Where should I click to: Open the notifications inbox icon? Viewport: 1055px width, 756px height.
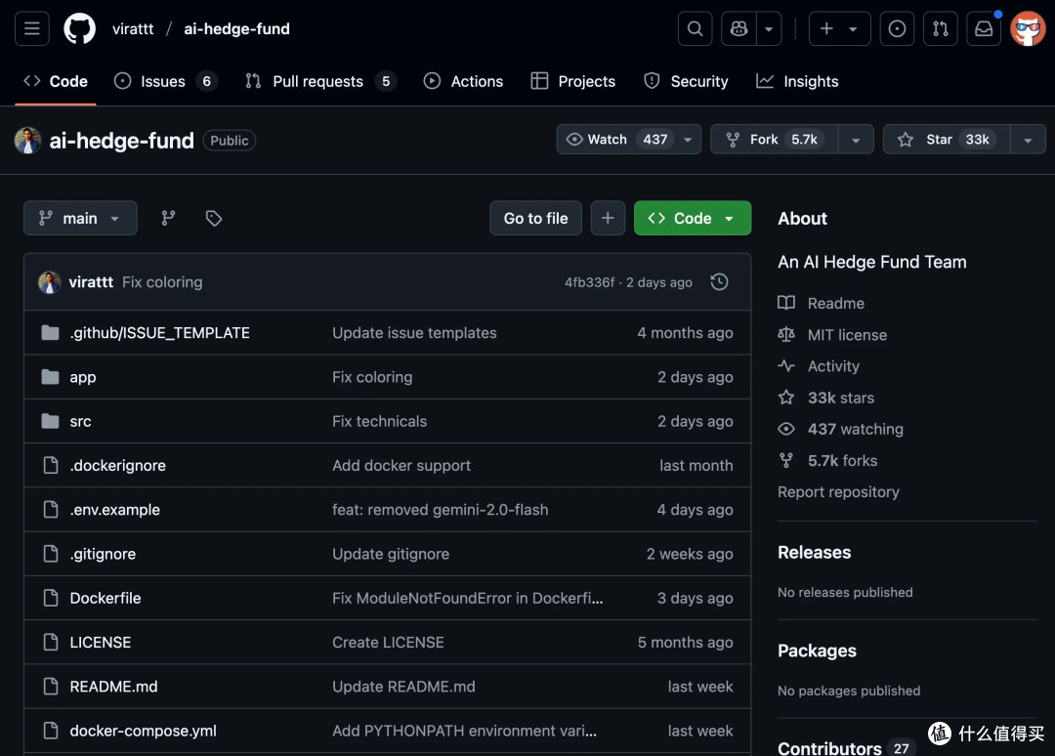click(984, 29)
